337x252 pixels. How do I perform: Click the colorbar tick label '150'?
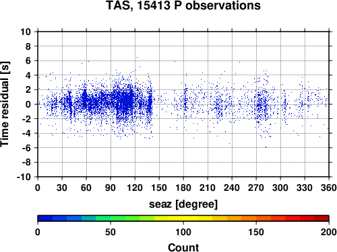(256, 232)
